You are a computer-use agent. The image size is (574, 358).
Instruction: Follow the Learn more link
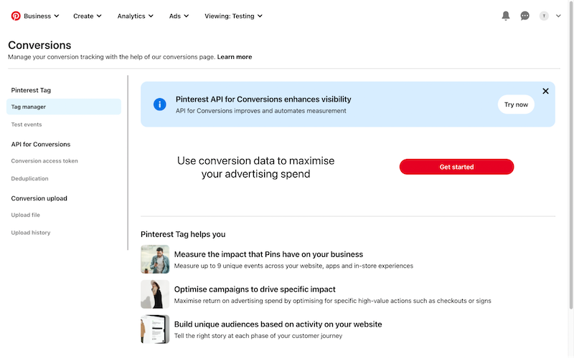[235, 57]
